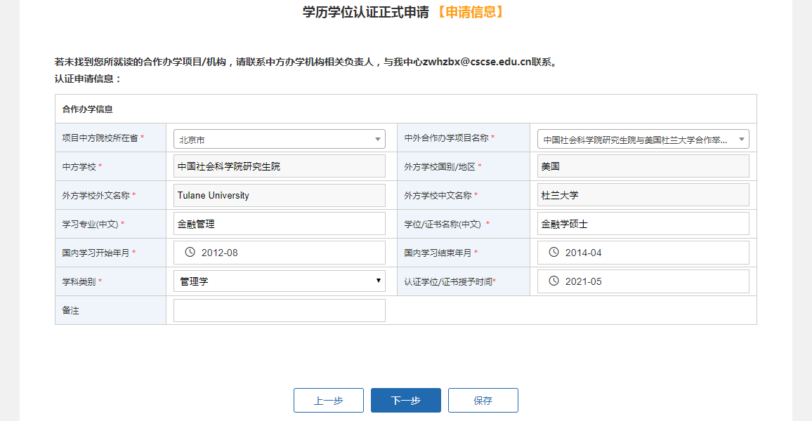The width and height of the screenshot is (812, 421).
Task: Select the award date value 2021-05
Action: pos(584,281)
